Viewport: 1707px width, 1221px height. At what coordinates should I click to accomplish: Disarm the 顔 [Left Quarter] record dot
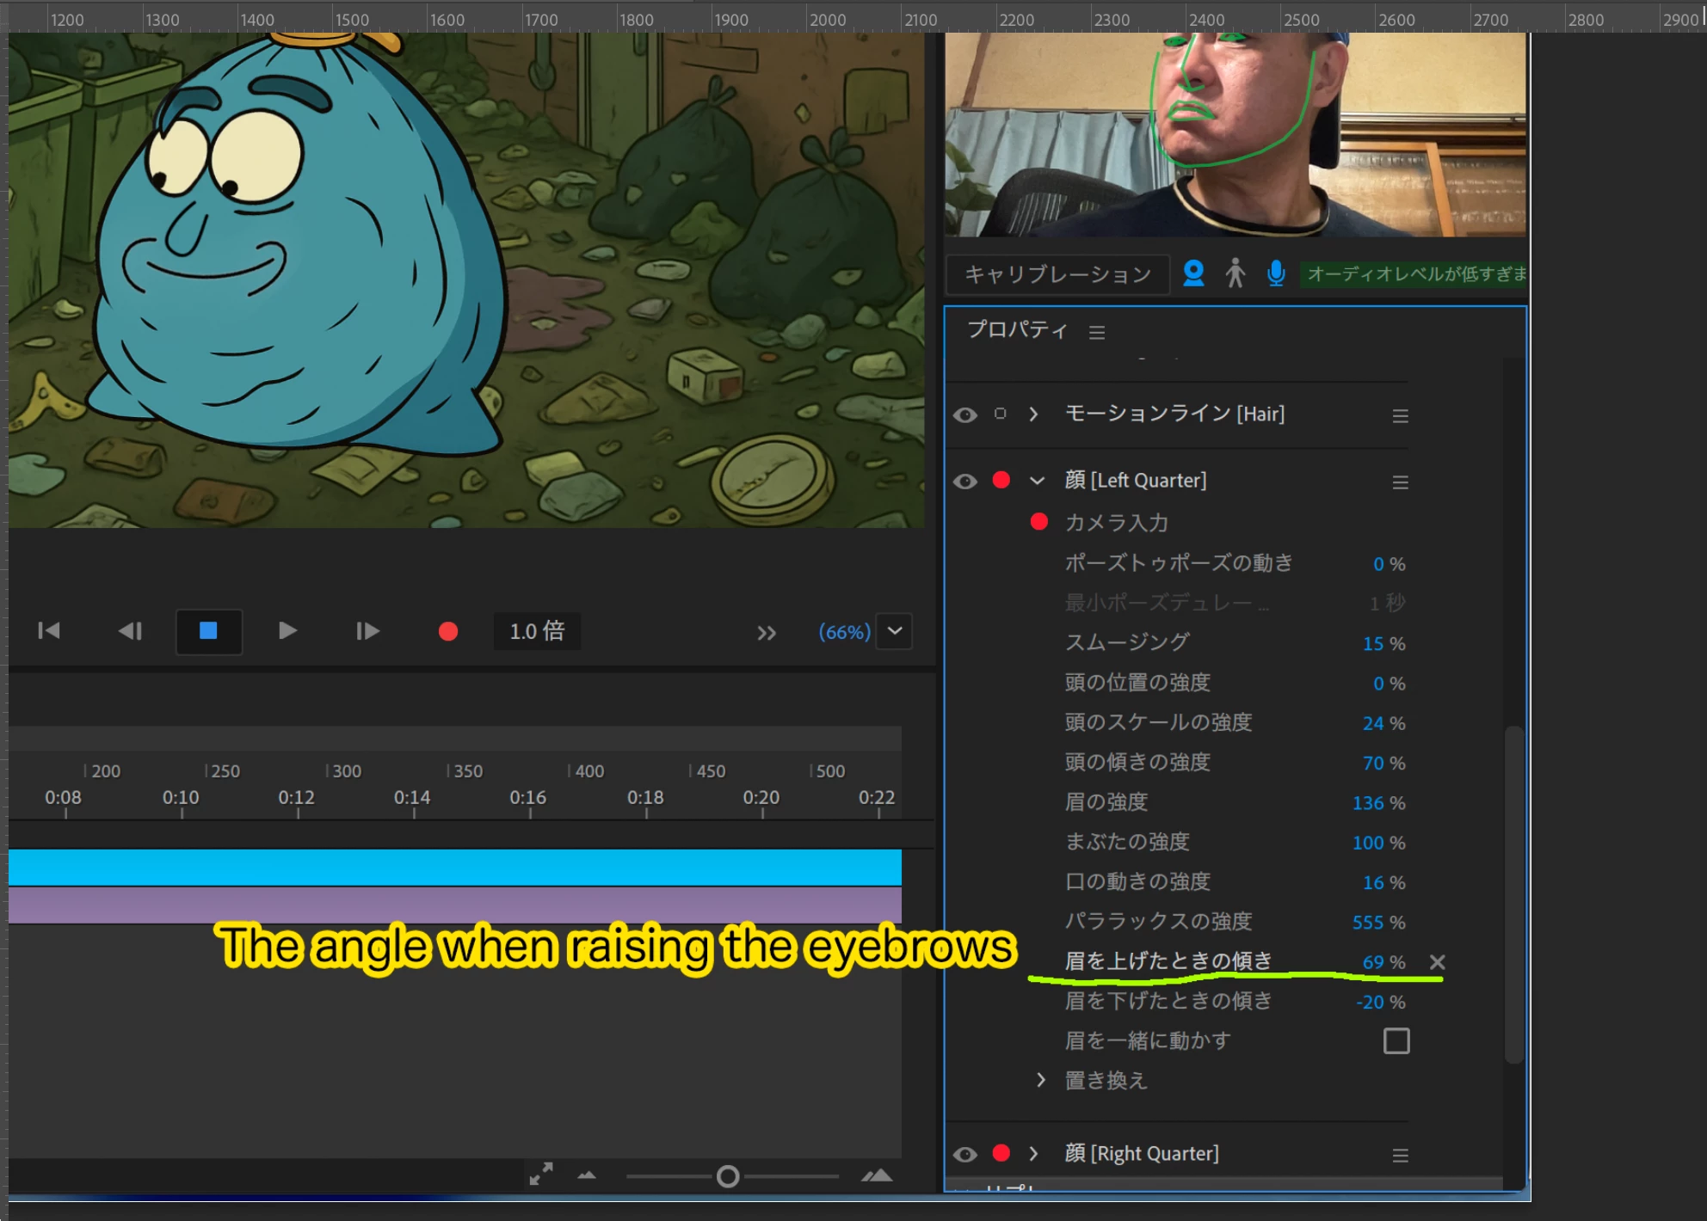[1001, 480]
